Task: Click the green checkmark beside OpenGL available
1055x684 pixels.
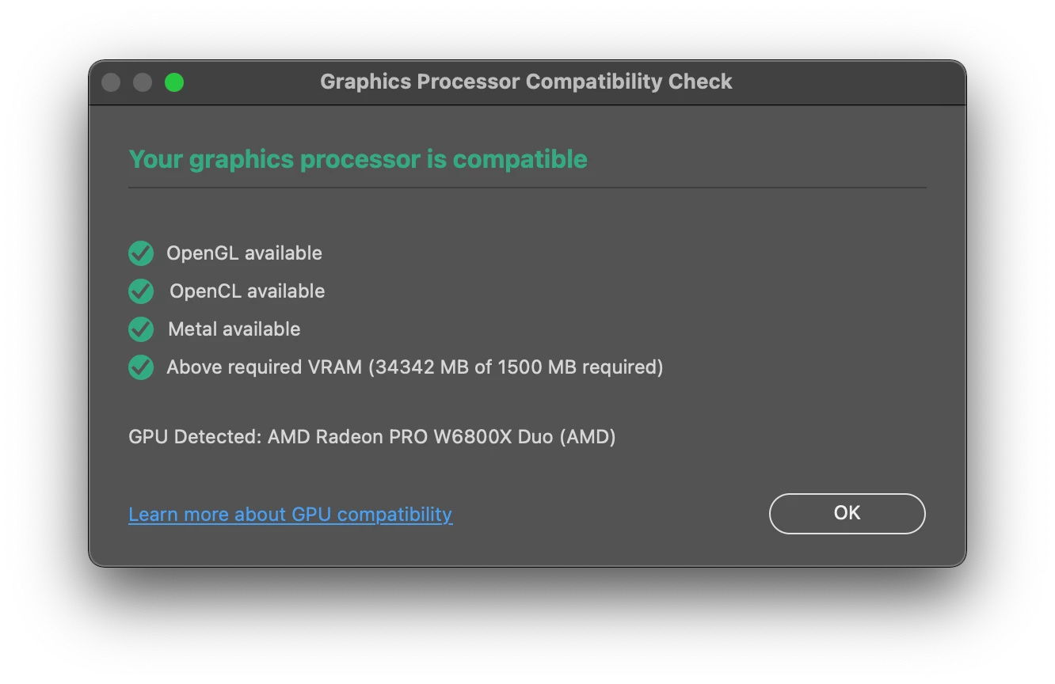Action: (141, 253)
